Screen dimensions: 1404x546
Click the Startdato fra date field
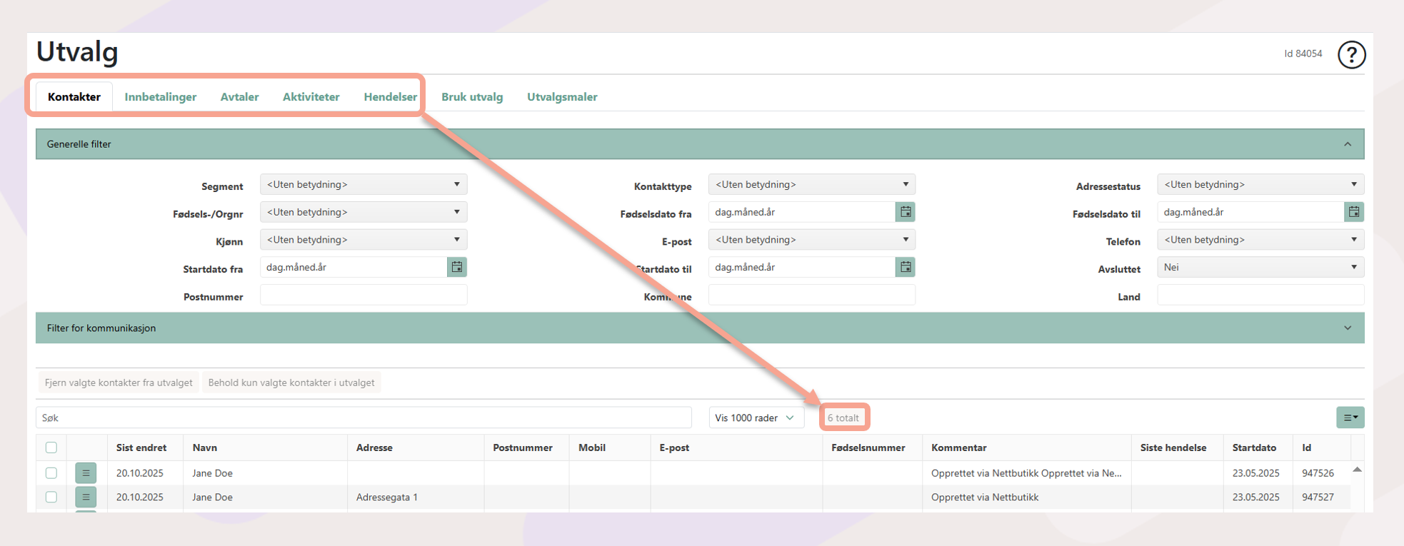tap(353, 267)
